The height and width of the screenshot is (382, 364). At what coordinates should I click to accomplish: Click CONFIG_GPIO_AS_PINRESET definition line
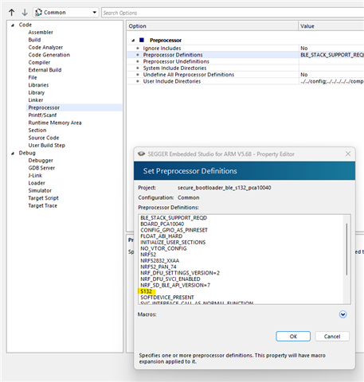click(x=174, y=230)
